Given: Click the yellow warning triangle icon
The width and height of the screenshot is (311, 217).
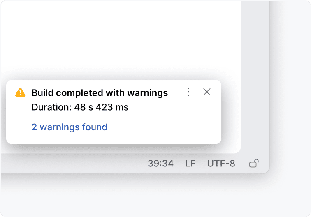Looking at the screenshot, I should tap(20, 92).
